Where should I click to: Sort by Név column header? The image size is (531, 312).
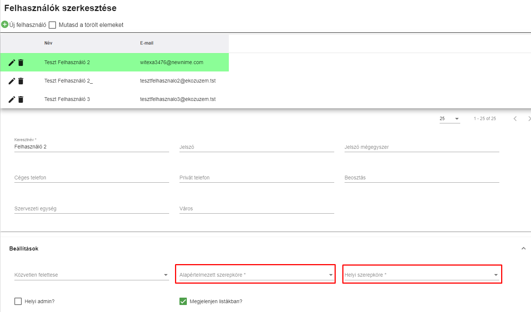[48, 43]
